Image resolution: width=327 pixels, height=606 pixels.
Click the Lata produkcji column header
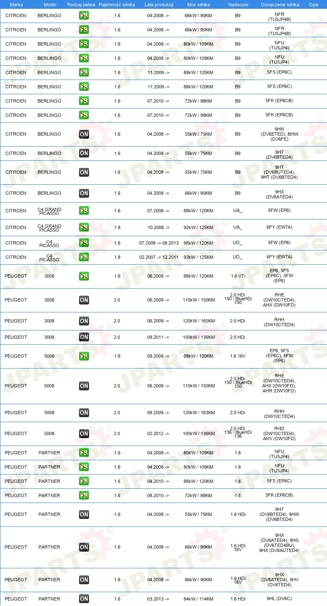[159, 5]
